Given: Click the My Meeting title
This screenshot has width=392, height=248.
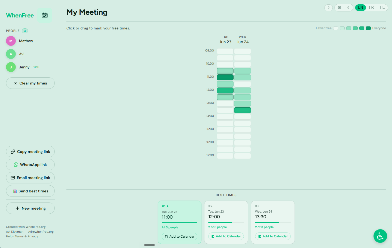Looking at the screenshot, I should coord(87,12).
